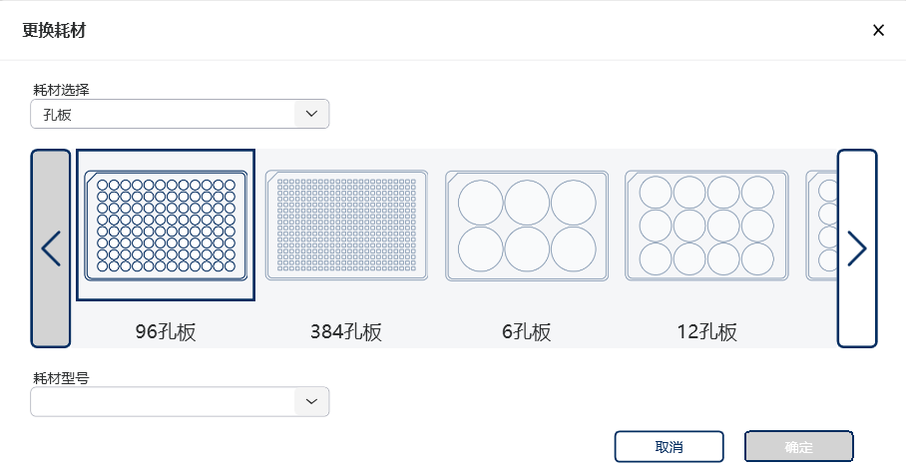Click the 耗材型号 field label

point(62,378)
